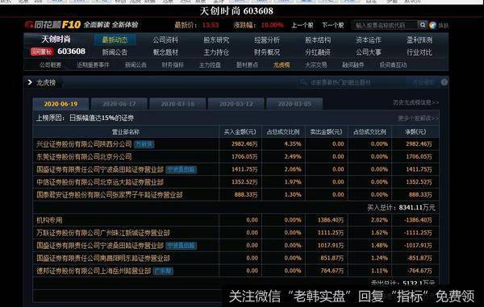484x307 pixels.
Task: Open the 财务概况 menu item
Action: pos(267,52)
